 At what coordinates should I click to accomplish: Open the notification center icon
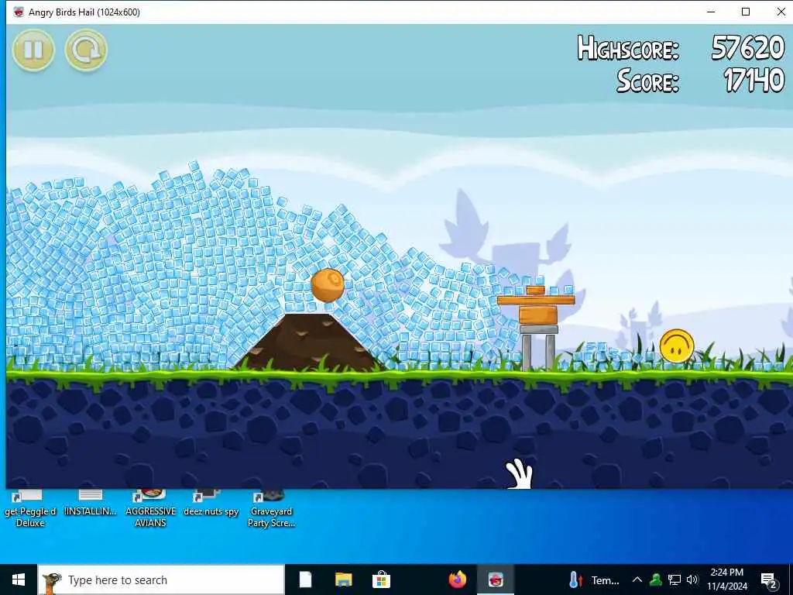(769, 580)
